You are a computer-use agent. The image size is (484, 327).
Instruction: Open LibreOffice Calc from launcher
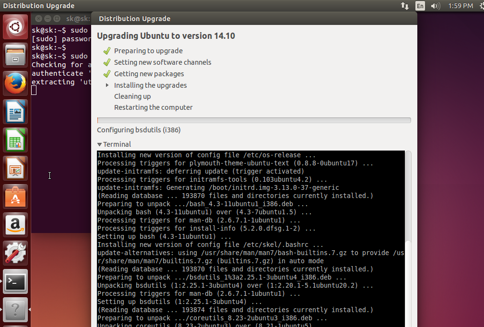pos(15,140)
